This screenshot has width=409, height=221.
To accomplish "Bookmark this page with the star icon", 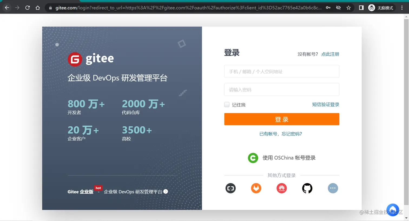I will [x=349, y=8].
